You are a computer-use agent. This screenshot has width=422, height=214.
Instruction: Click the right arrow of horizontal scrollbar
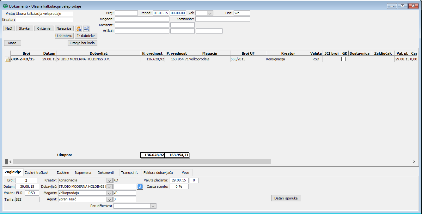point(414,162)
